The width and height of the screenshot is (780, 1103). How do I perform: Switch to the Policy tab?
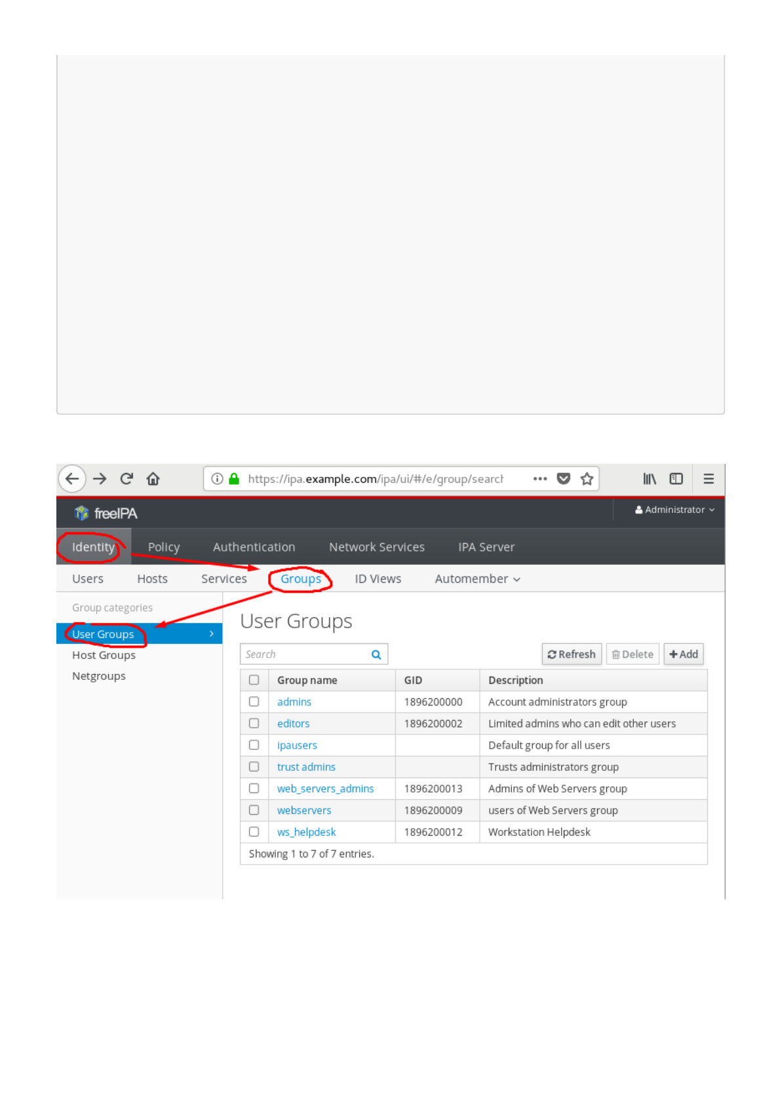tap(164, 547)
